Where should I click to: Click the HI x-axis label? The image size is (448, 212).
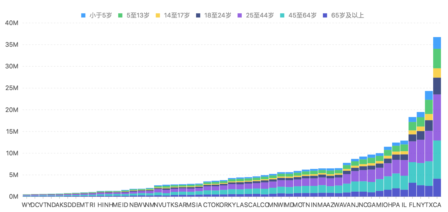tap(101, 205)
